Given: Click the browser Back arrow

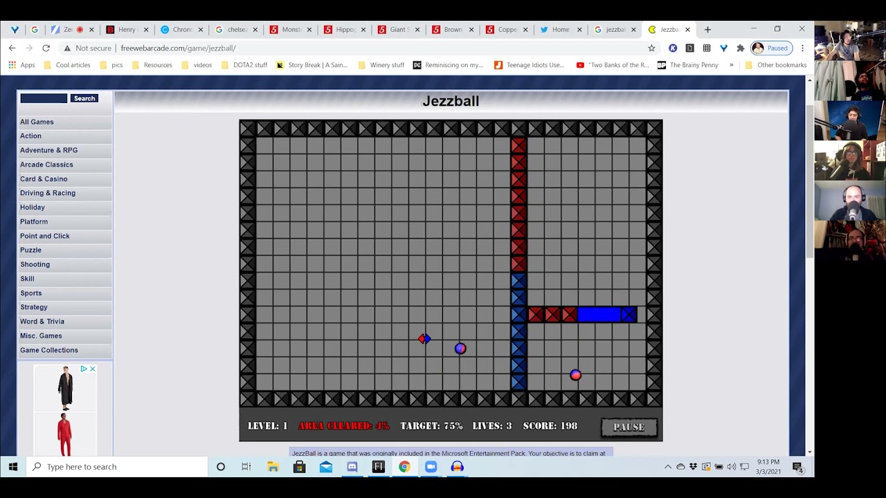Looking at the screenshot, I should pyautogui.click(x=12, y=48).
